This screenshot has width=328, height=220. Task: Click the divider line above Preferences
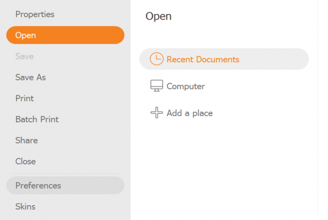(x=66, y=173)
